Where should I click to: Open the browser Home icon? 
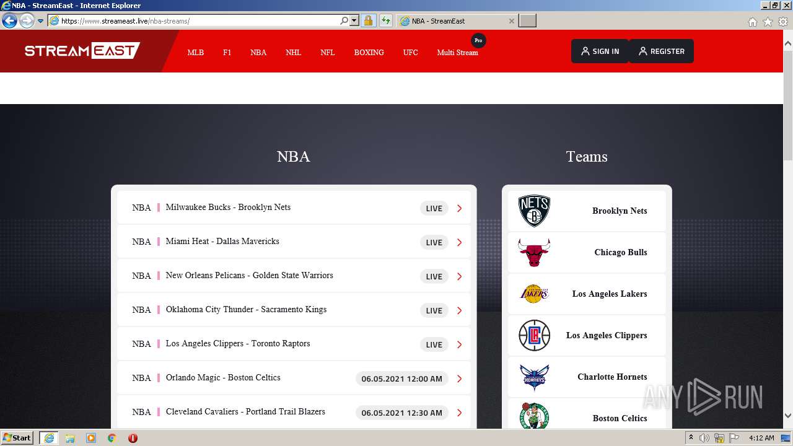752,22
